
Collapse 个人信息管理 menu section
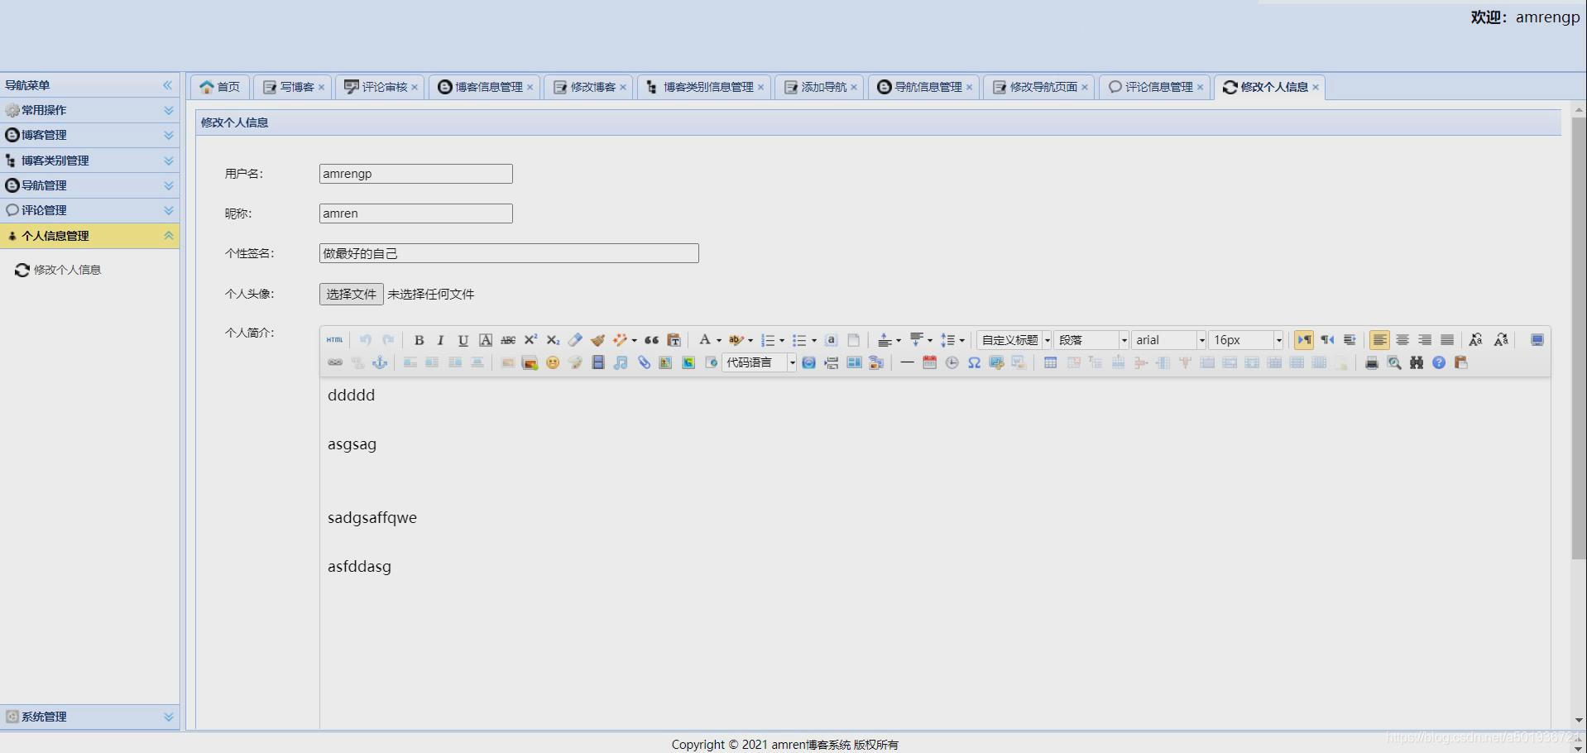coord(89,236)
